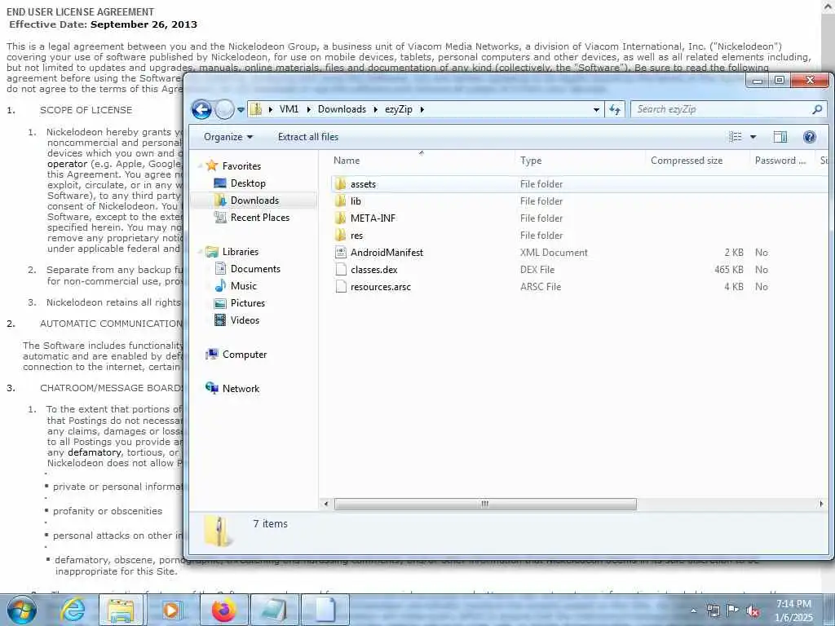Click 'operator' link in license page

pos(67,164)
